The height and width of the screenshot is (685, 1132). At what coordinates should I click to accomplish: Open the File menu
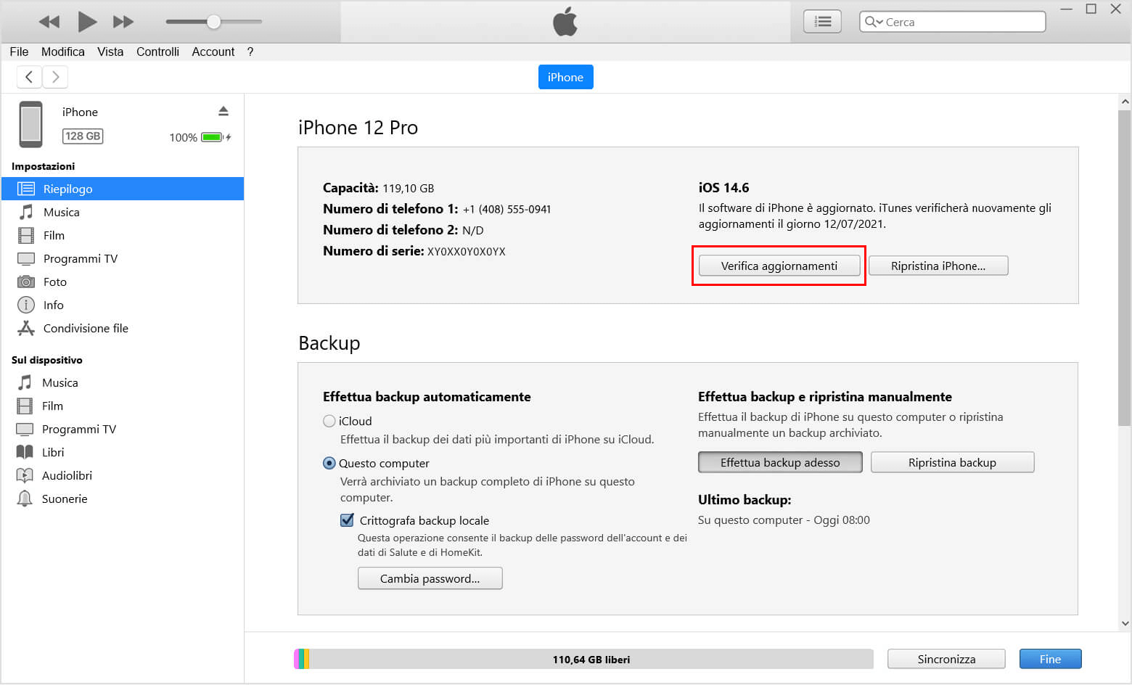19,52
